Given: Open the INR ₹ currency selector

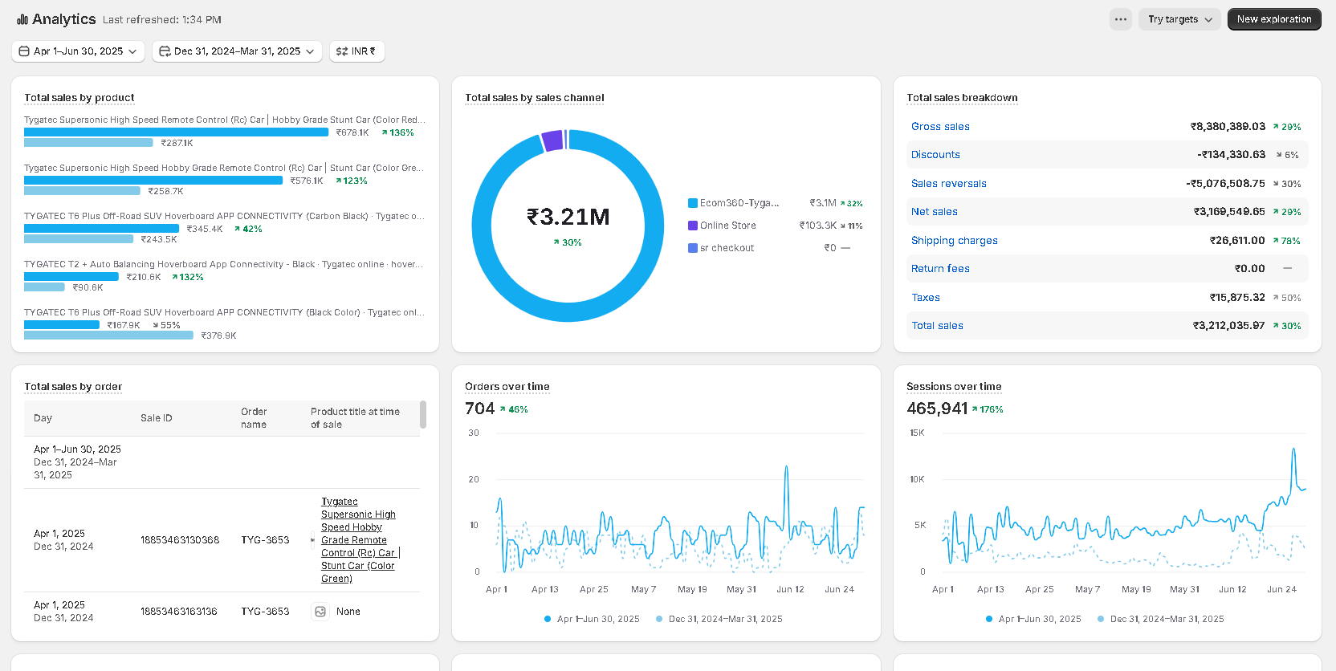Looking at the screenshot, I should (356, 51).
